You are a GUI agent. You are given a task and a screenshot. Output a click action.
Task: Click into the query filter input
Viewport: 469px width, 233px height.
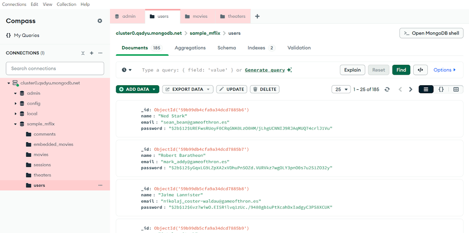click(188, 70)
